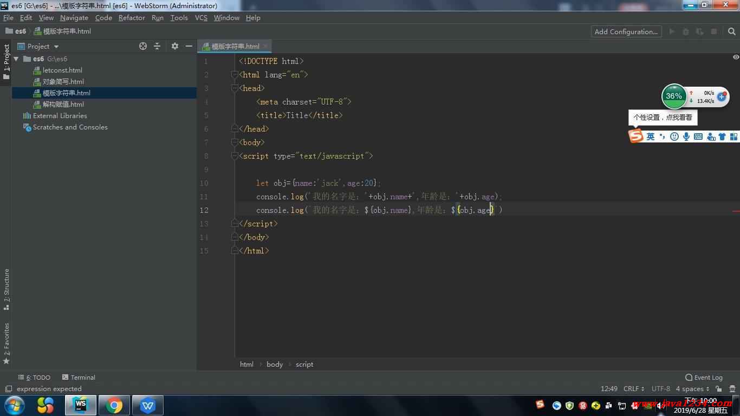
Task: Fold the head tag at line 3
Action: [235, 88]
